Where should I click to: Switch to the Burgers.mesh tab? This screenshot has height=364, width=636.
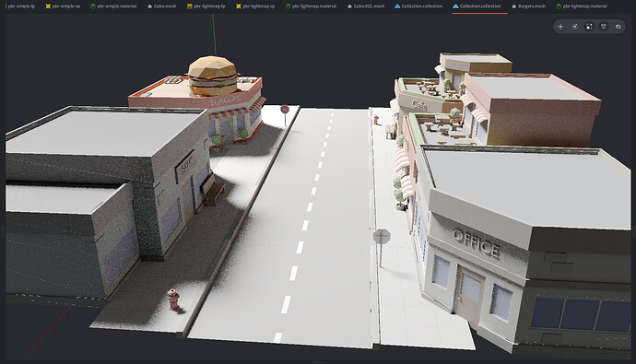tap(529, 6)
